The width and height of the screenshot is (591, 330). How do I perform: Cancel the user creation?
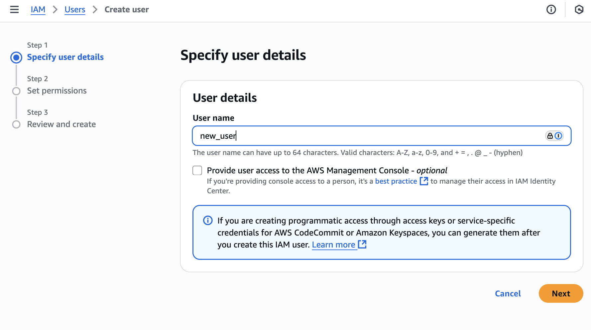(508, 293)
